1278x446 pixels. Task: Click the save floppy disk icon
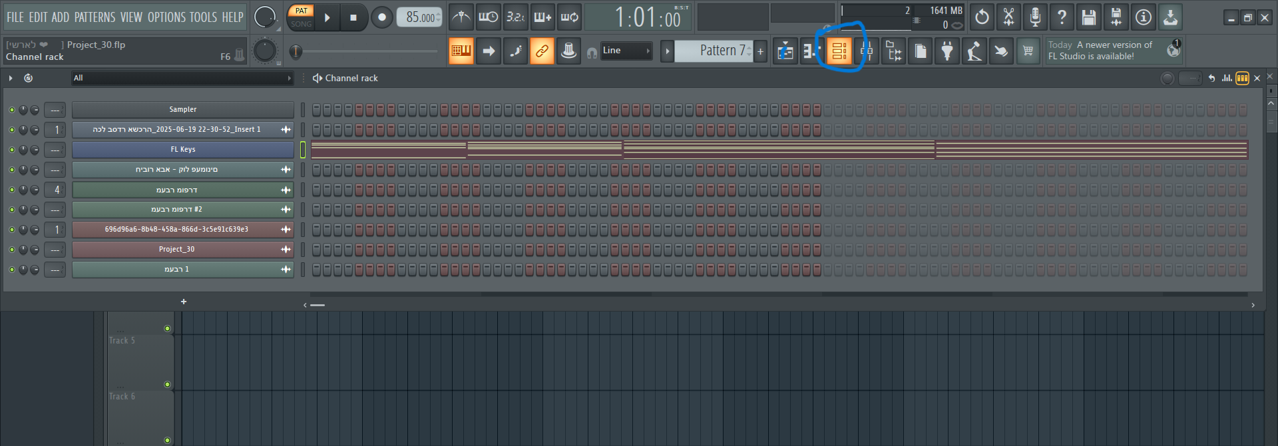click(1089, 17)
